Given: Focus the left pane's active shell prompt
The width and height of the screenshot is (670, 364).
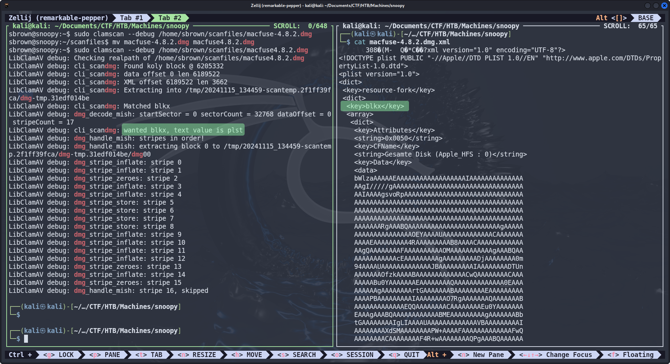Looking at the screenshot, I should (x=26, y=339).
